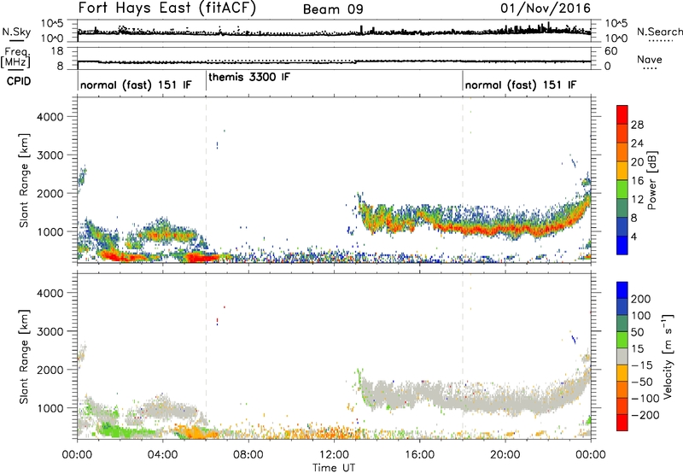The width and height of the screenshot is (683, 473).
Task: Click the '2000' tick on power panel
Action: click(50, 193)
